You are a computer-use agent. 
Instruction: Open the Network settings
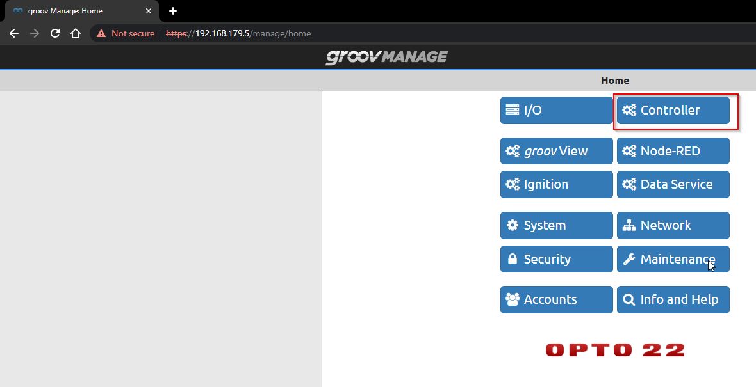click(x=673, y=225)
